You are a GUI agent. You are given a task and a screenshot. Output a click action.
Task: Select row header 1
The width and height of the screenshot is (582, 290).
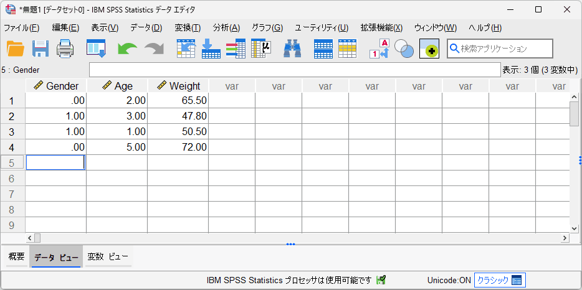click(12, 100)
